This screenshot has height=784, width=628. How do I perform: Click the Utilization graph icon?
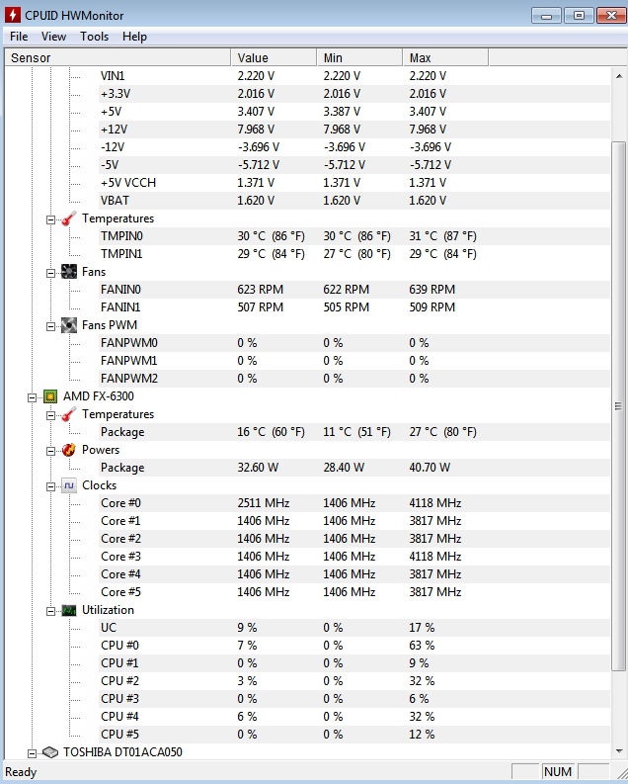coord(69,610)
